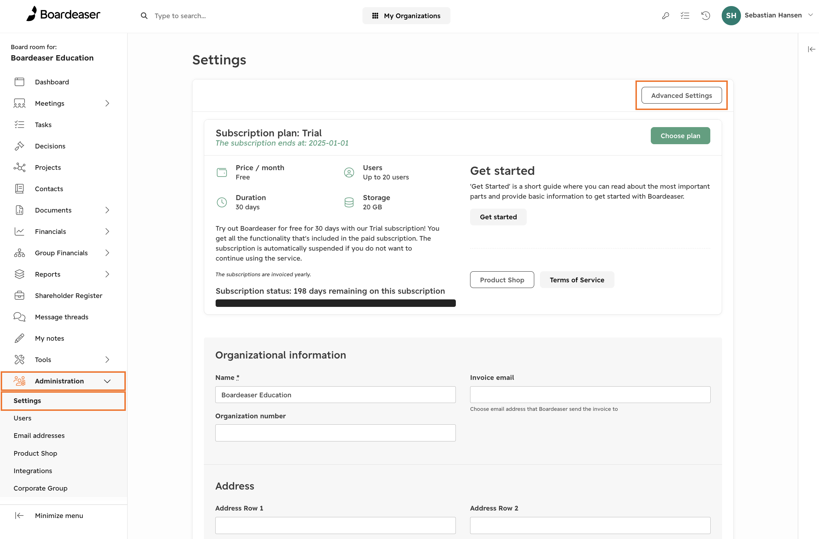Open the Terms of Service button
819x539 pixels.
point(577,280)
